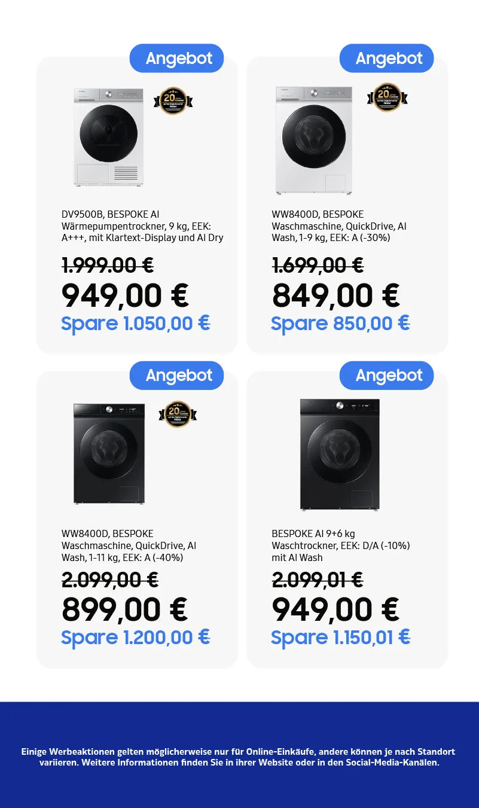Viewport: 479px width, 808px height.
Task: Open the WW8400D 1-9 kg Waschmaschine title
Action: [x=339, y=226]
